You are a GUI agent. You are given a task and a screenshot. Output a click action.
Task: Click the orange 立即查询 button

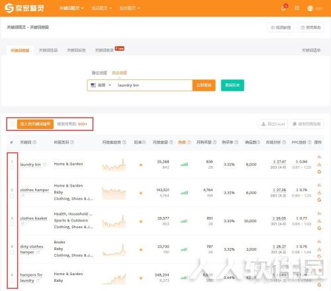[204, 85]
